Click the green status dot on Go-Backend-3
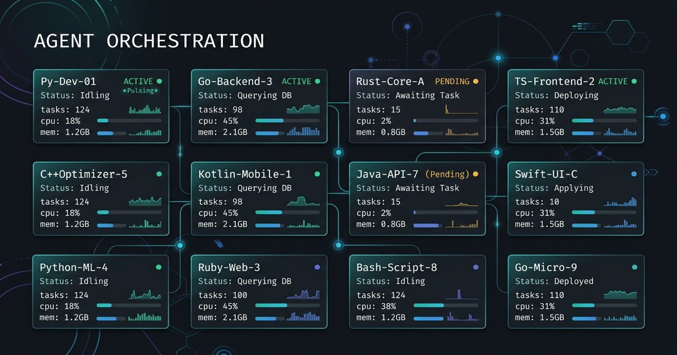Screen dimensions: 677x355 point(317,81)
